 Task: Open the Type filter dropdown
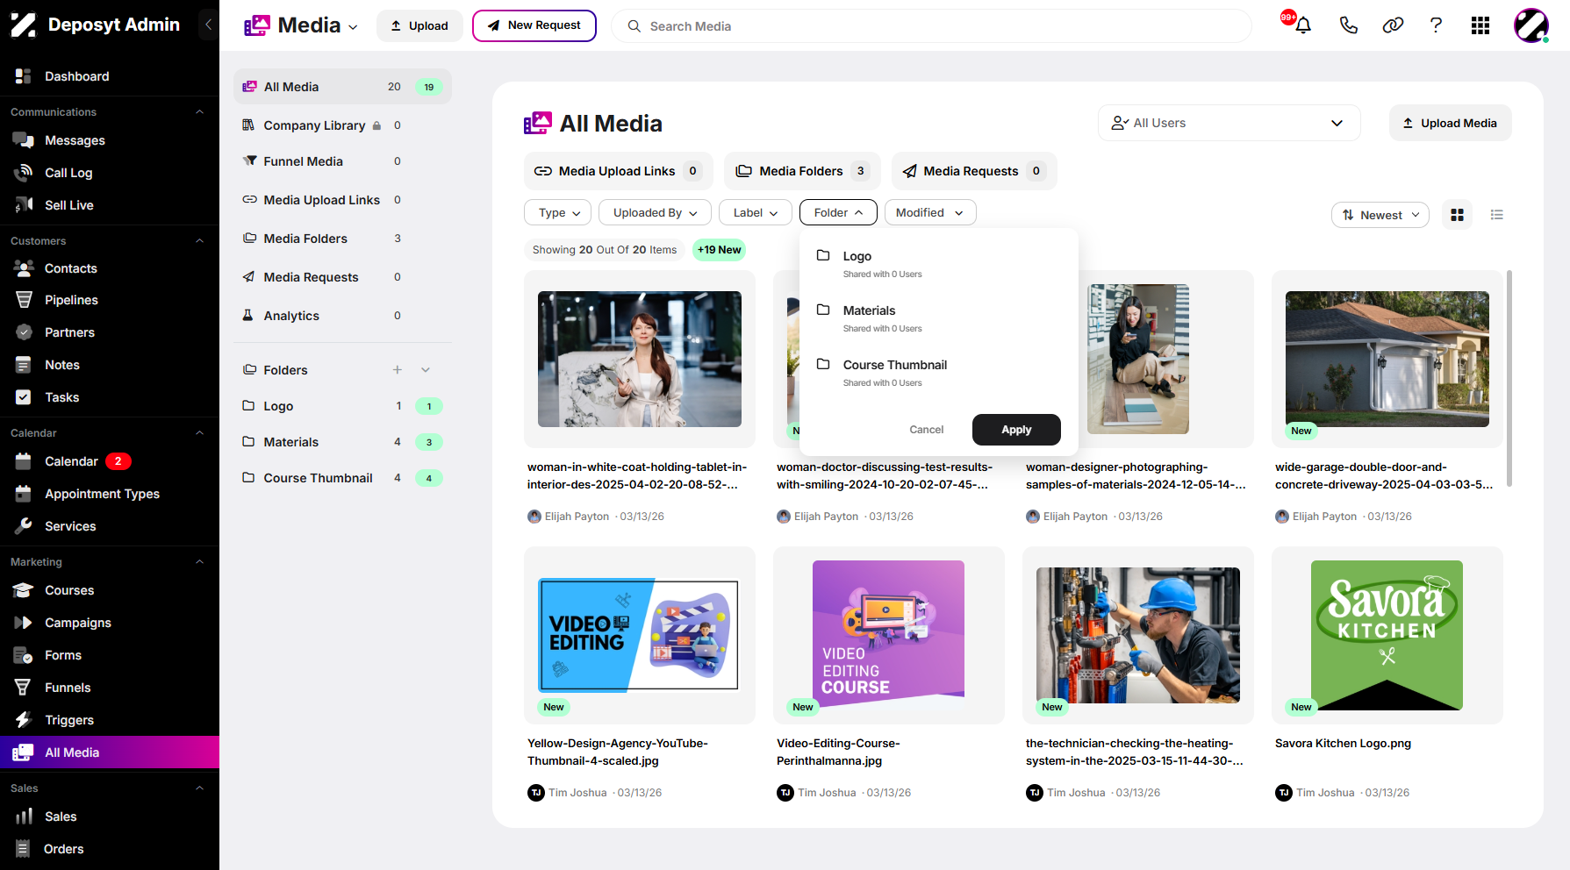tap(558, 212)
